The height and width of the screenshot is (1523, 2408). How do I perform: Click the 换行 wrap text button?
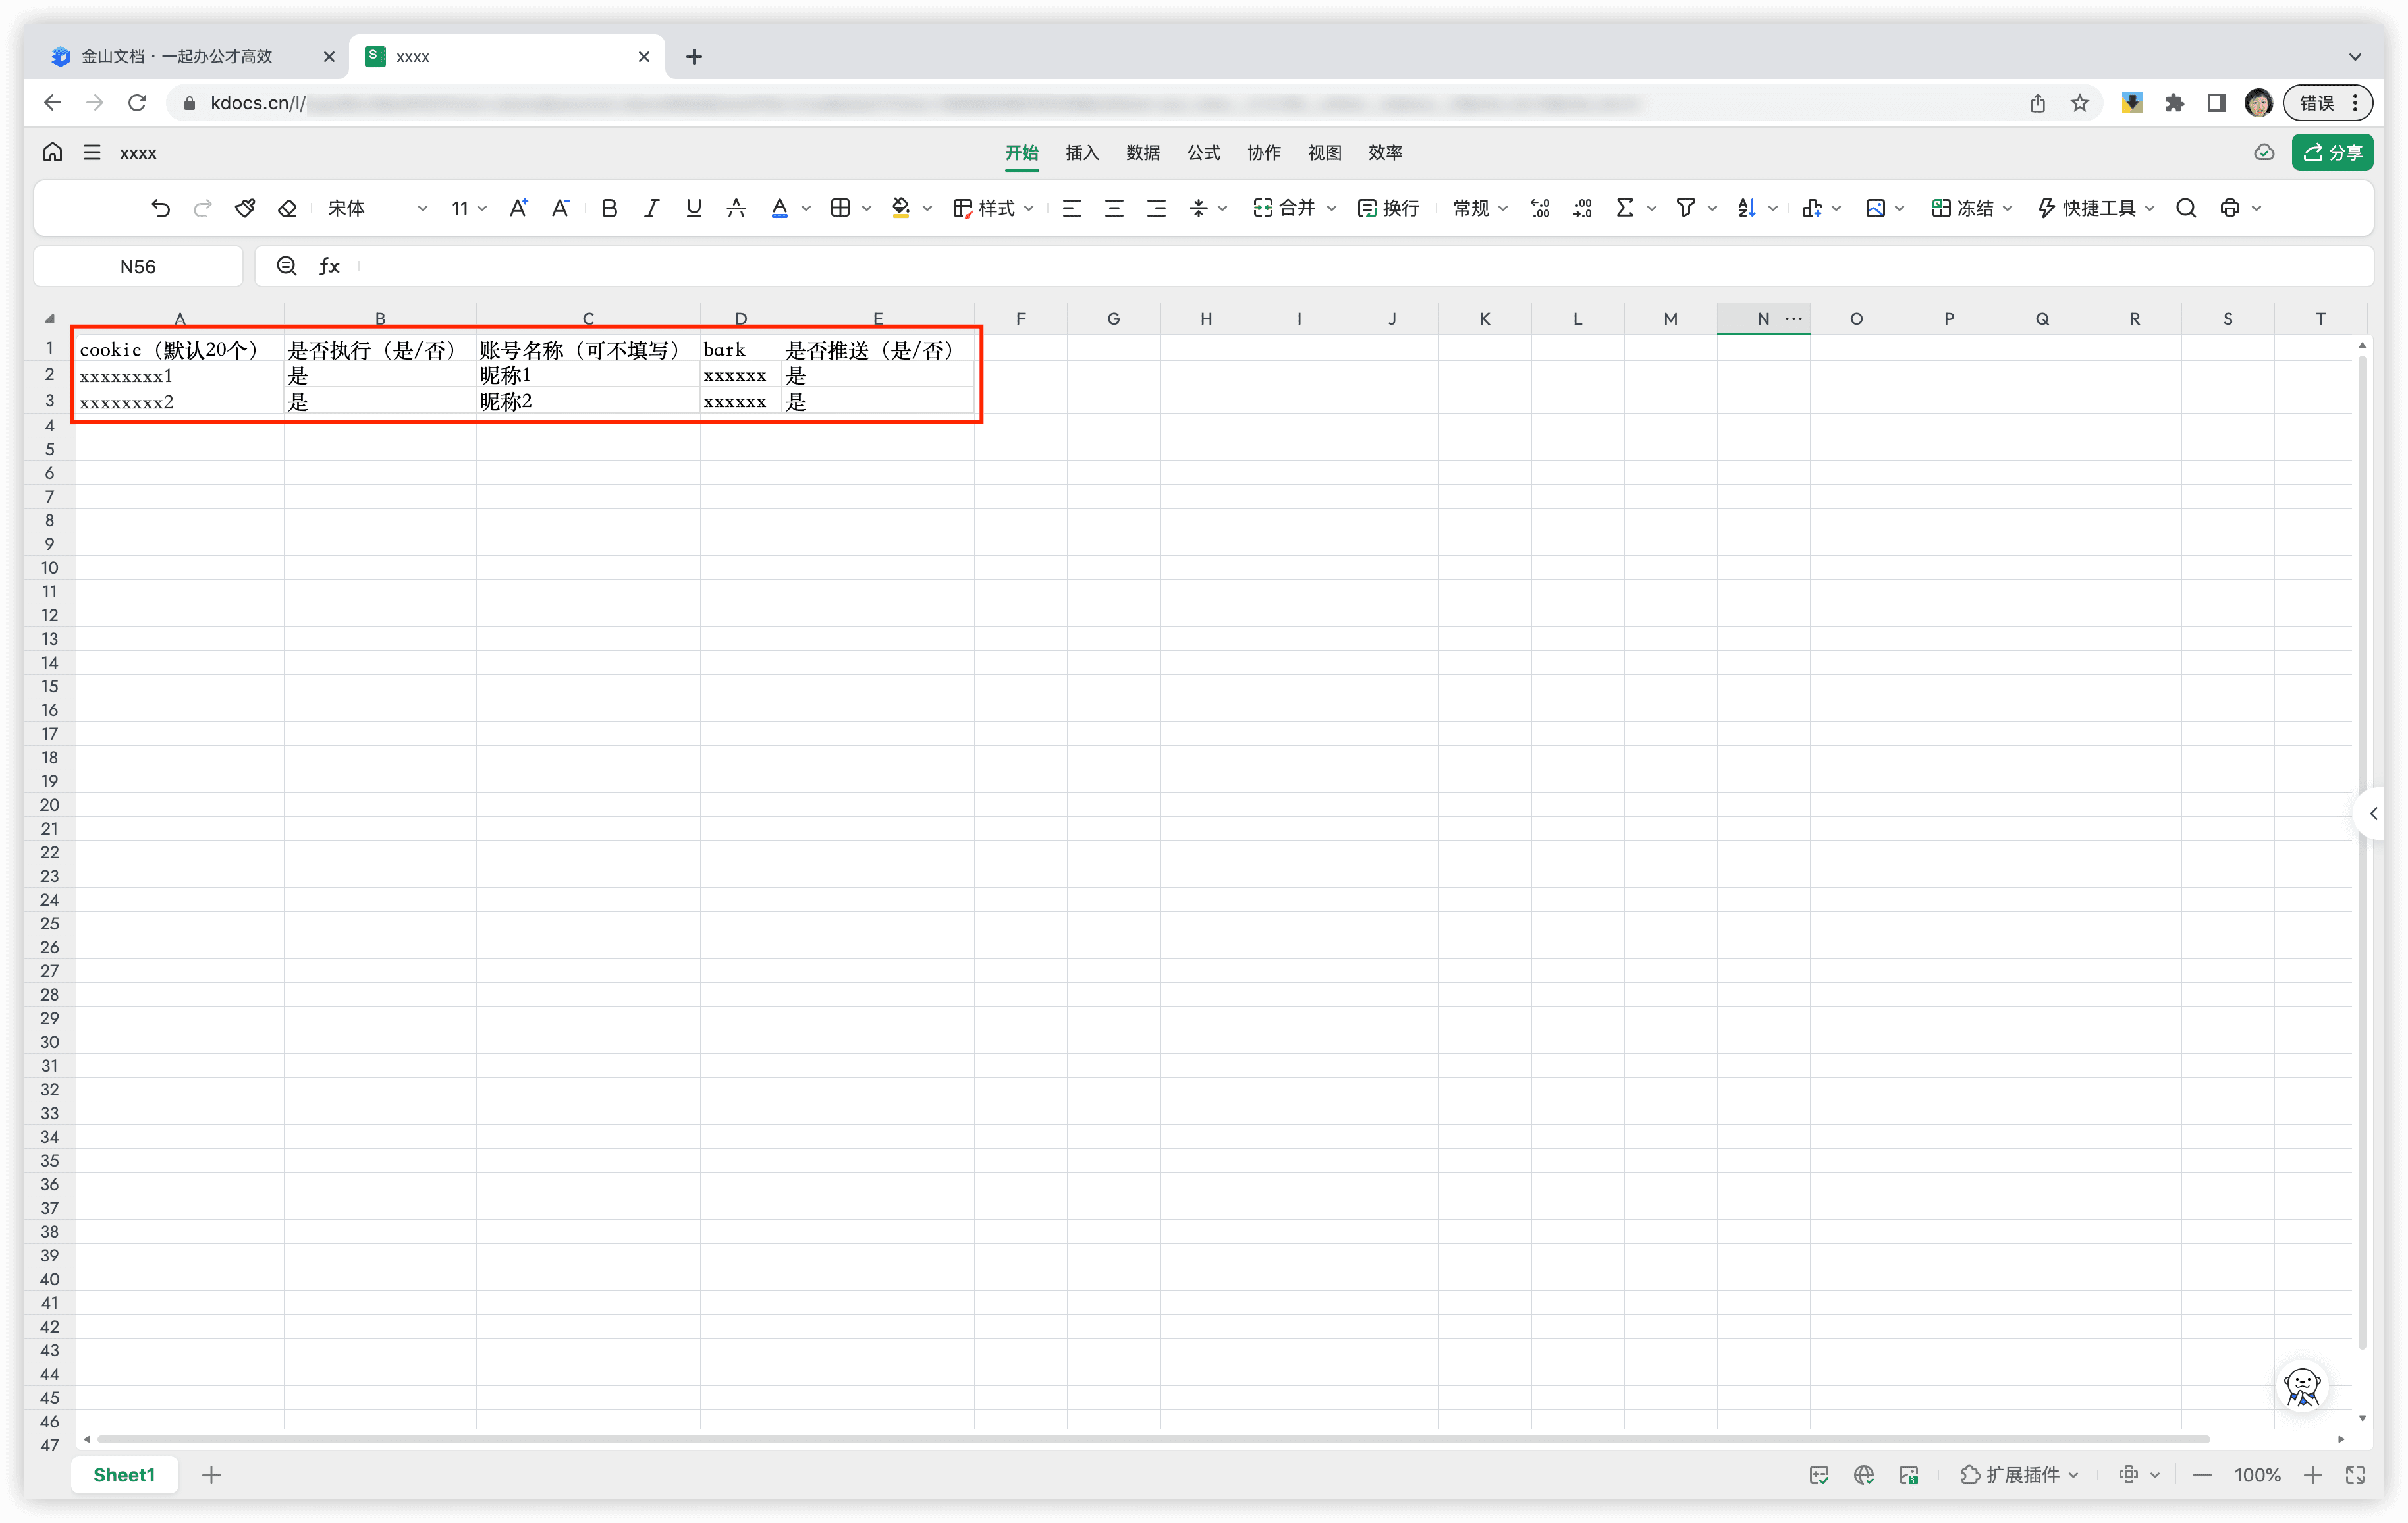(1388, 208)
